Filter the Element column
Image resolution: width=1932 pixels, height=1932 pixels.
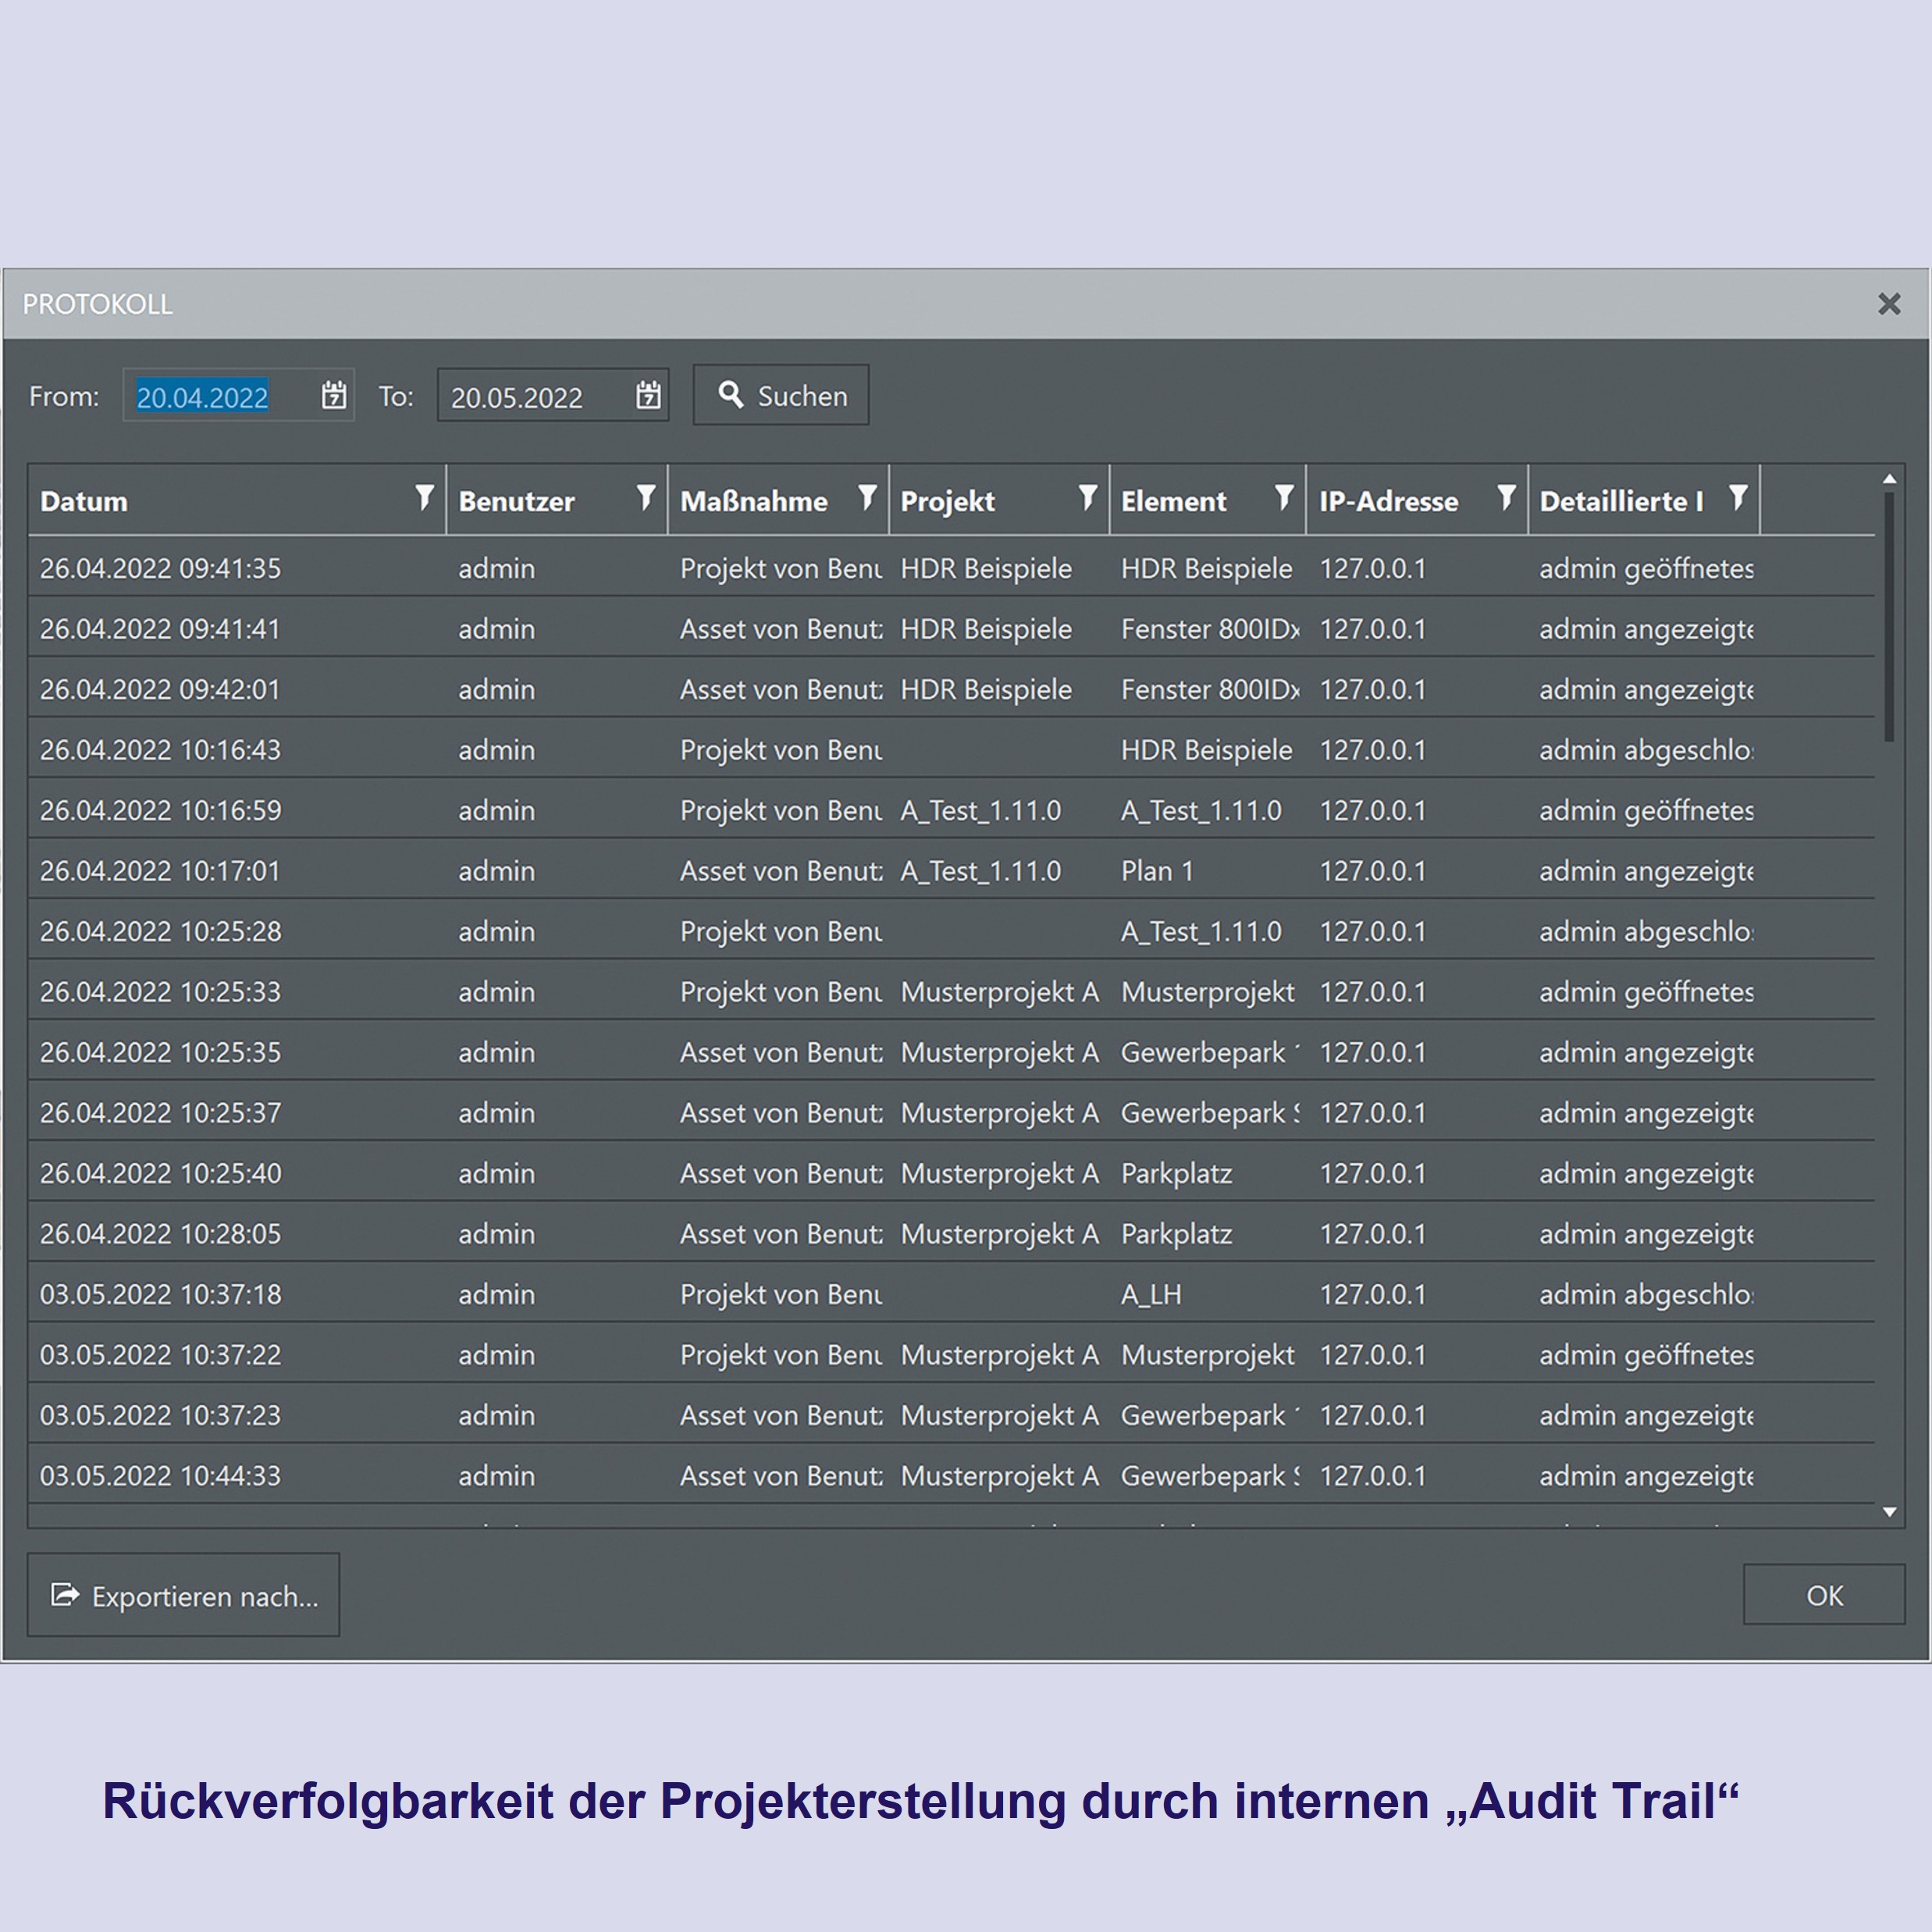point(1285,498)
